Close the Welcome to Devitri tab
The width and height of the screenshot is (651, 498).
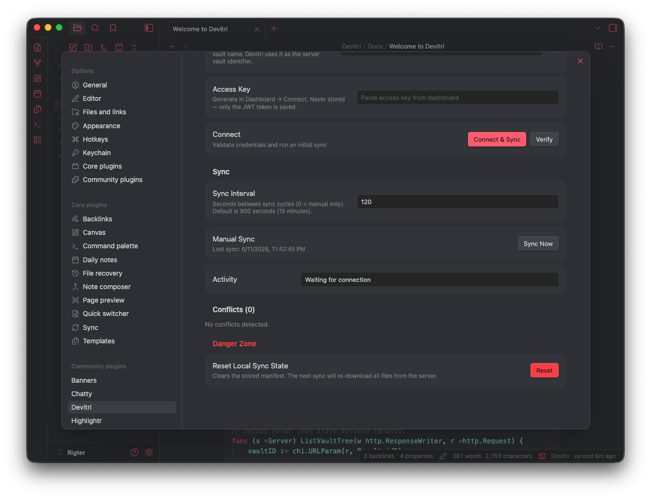[257, 29]
